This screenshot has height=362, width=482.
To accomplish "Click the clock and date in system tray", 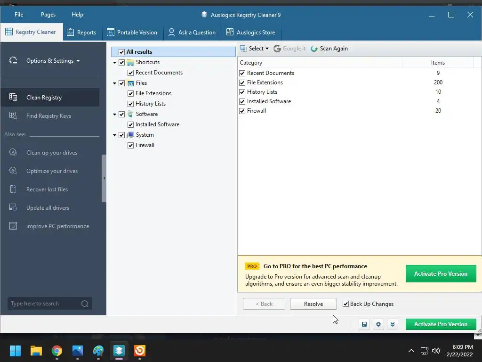I will click(x=460, y=351).
